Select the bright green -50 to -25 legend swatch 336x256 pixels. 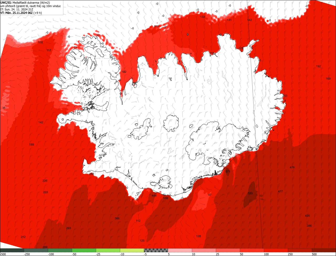coord(84,250)
